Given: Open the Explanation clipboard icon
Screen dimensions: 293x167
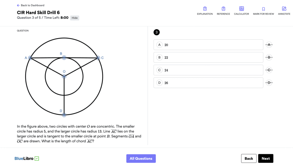Looking at the screenshot, I should (205, 9).
